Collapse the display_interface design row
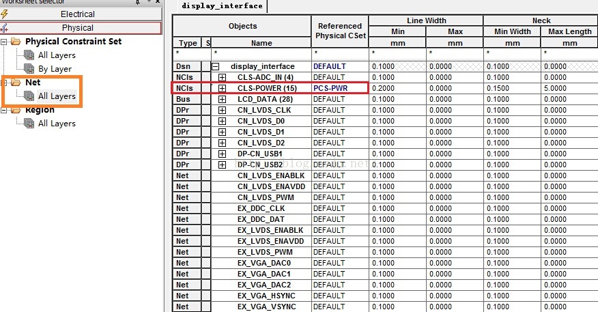598x312 pixels. (216, 66)
